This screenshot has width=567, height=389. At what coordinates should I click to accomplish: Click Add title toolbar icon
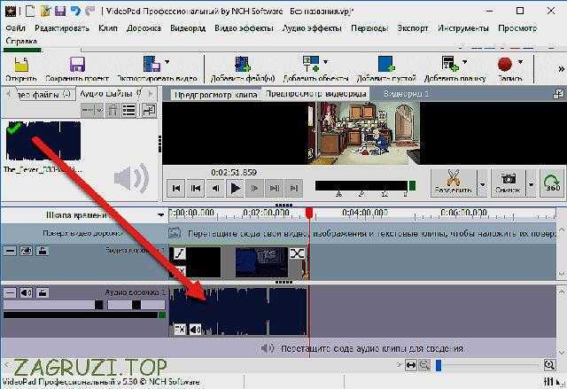click(x=450, y=64)
